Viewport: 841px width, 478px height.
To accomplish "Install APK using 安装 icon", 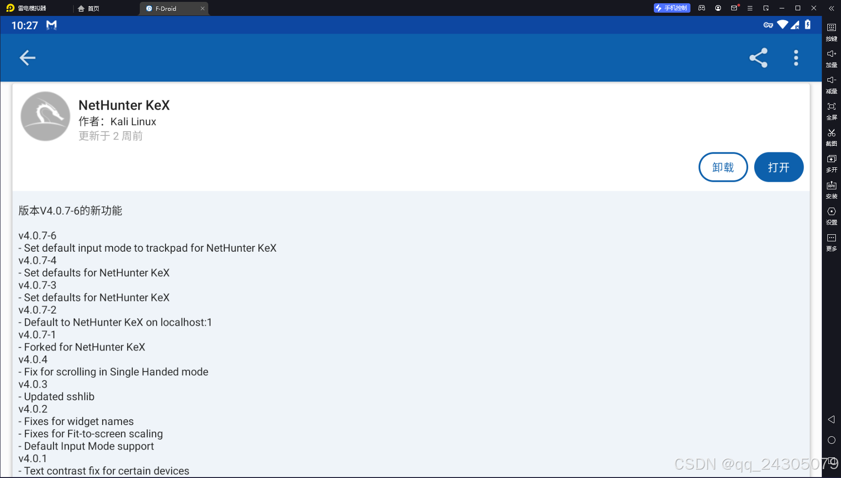I will point(832,190).
